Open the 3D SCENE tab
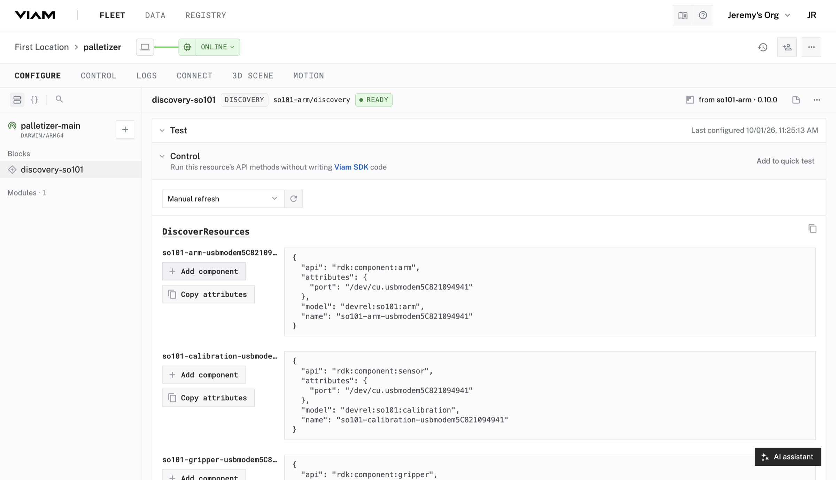 tap(253, 76)
